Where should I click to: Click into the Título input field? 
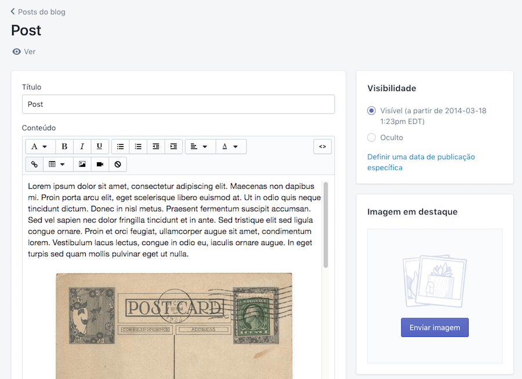pos(179,104)
